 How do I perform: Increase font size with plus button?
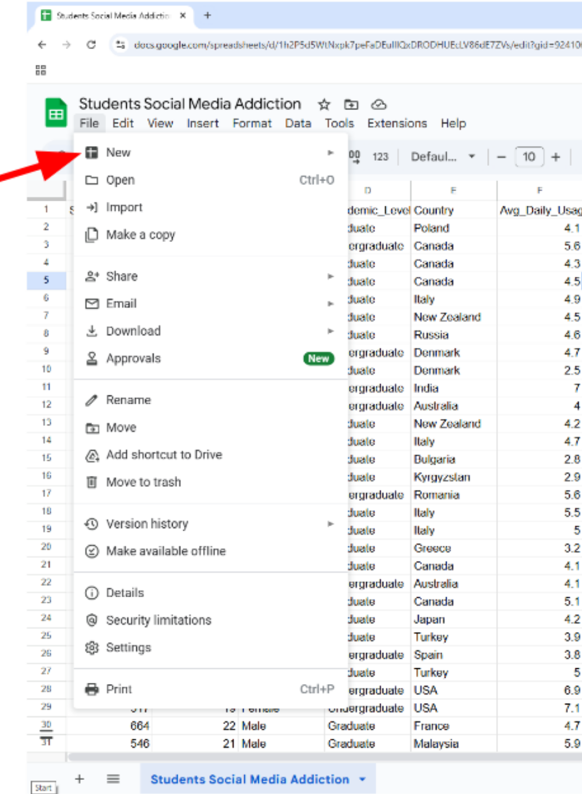pyautogui.click(x=555, y=157)
